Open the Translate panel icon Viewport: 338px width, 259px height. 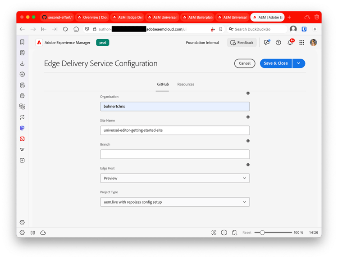click(22, 107)
